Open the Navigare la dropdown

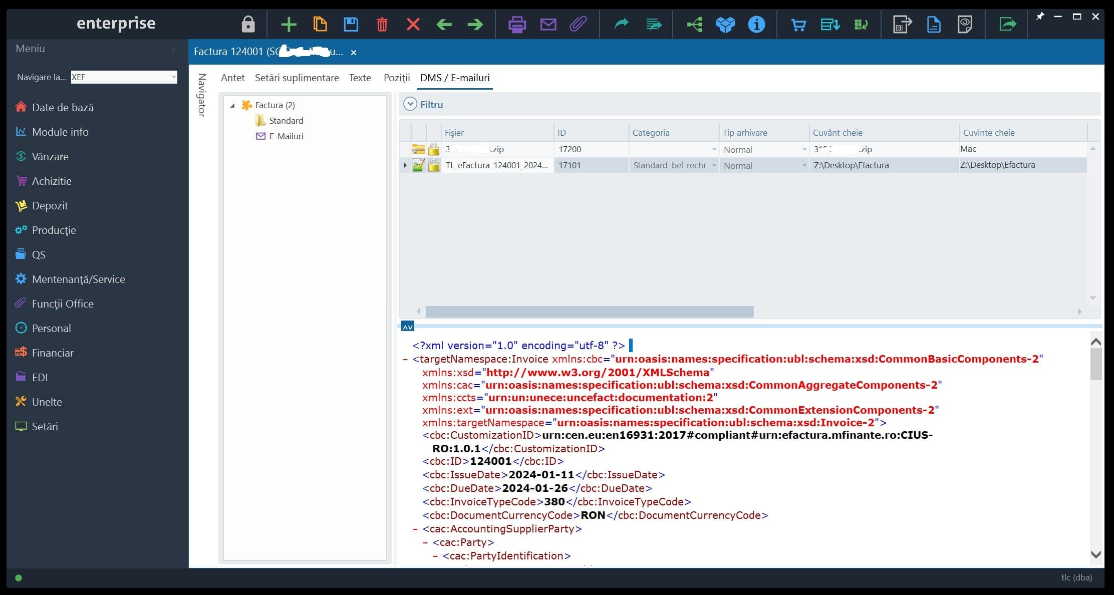pos(174,77)
